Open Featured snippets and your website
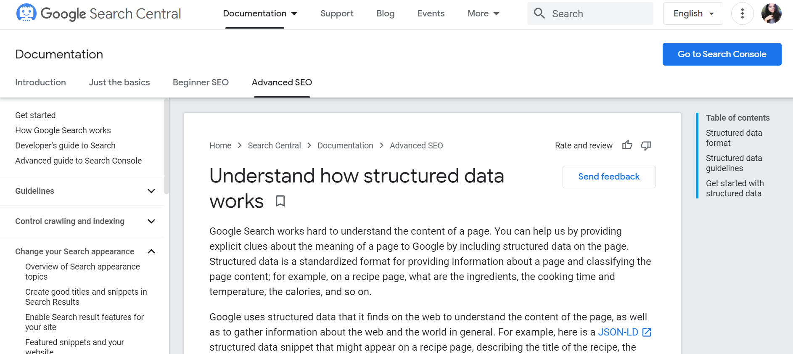This screenshot has width=793, height=354. click(x=74, y=346)
